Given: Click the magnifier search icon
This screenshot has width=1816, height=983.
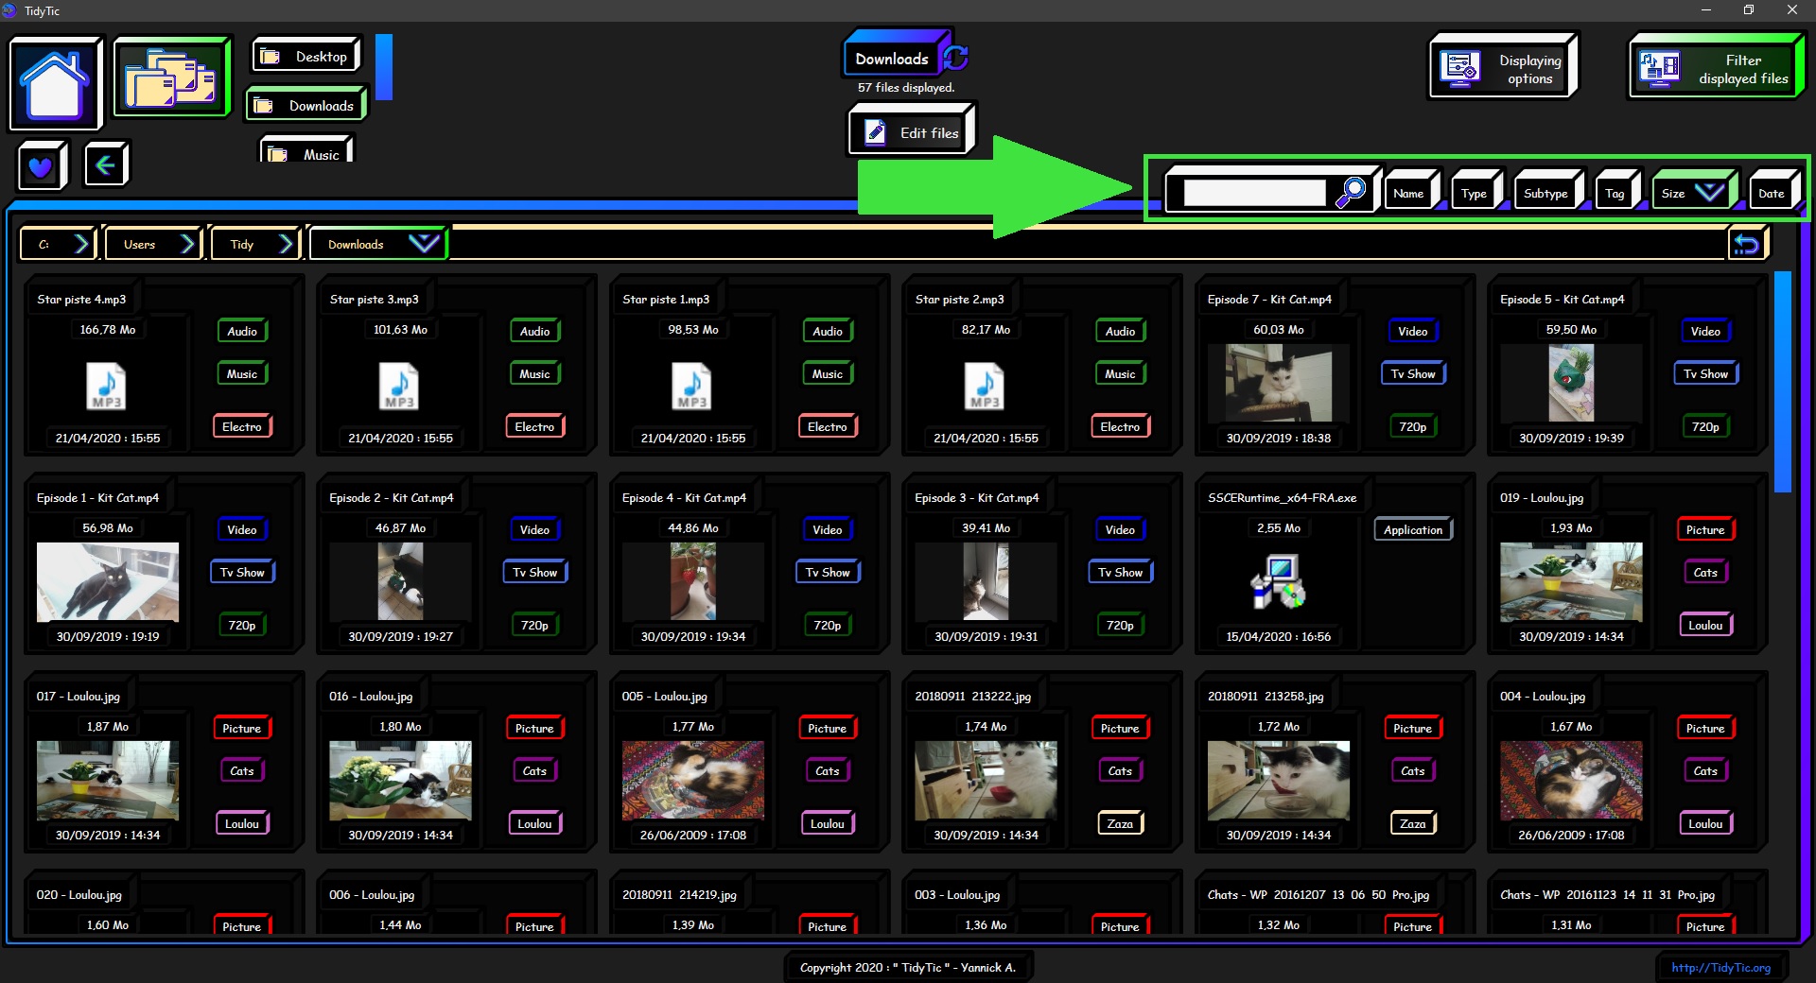Looking at the screenshot, I should pos(1351,192).
